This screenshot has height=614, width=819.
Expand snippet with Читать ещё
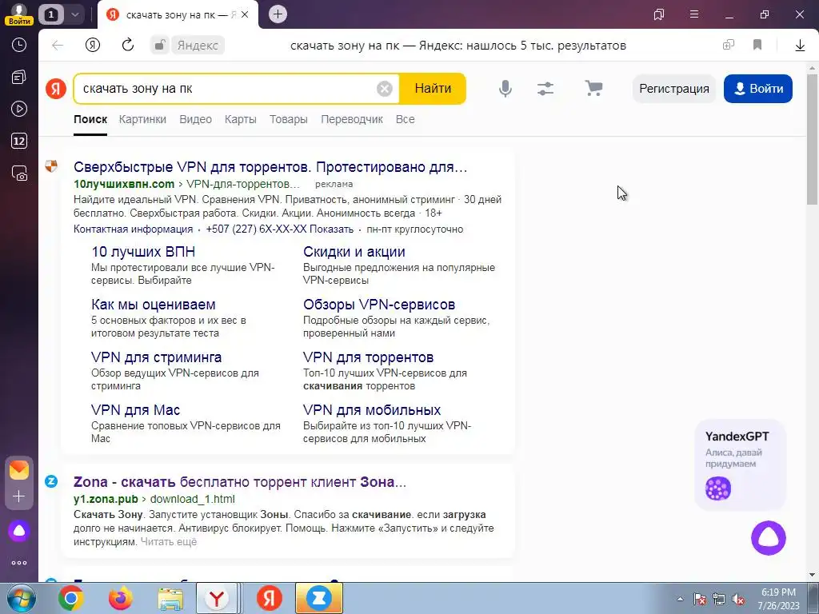pyautogui.click(x=169, y=542)
